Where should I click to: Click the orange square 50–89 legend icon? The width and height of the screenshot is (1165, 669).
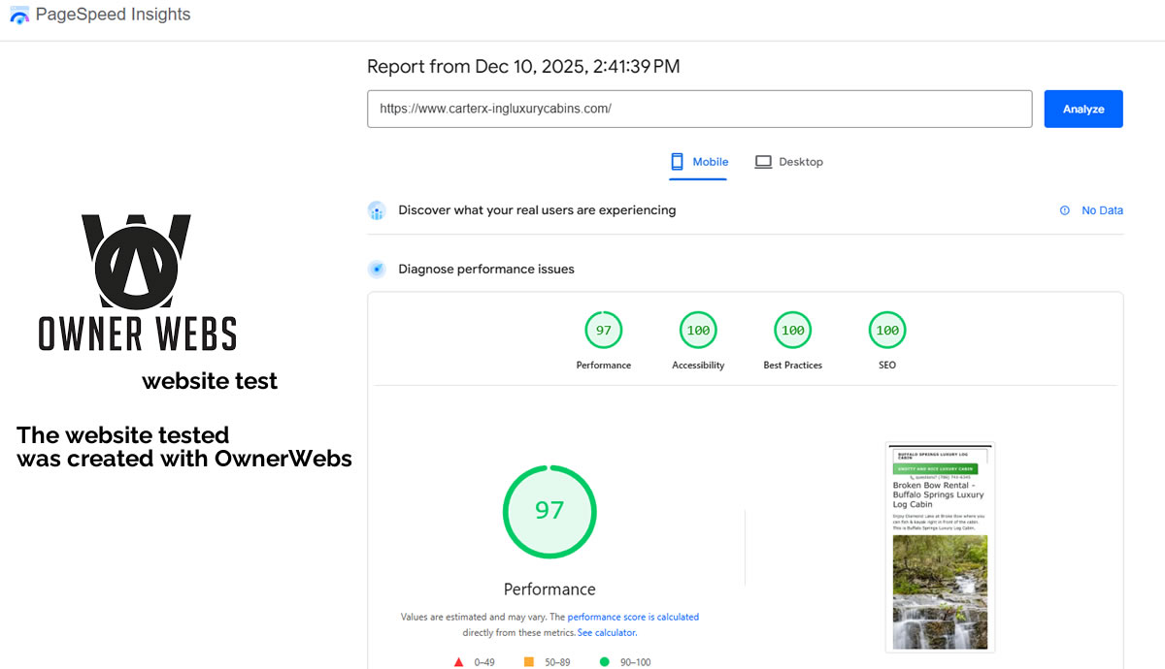pos(529,662)
